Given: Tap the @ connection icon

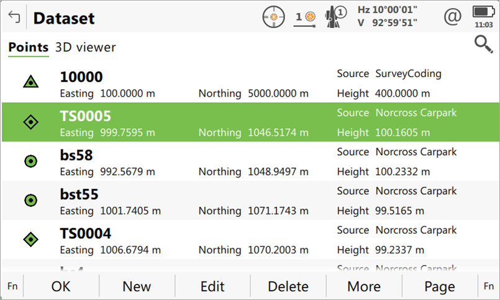Looking at the screenshot, I should coord(452,17).
